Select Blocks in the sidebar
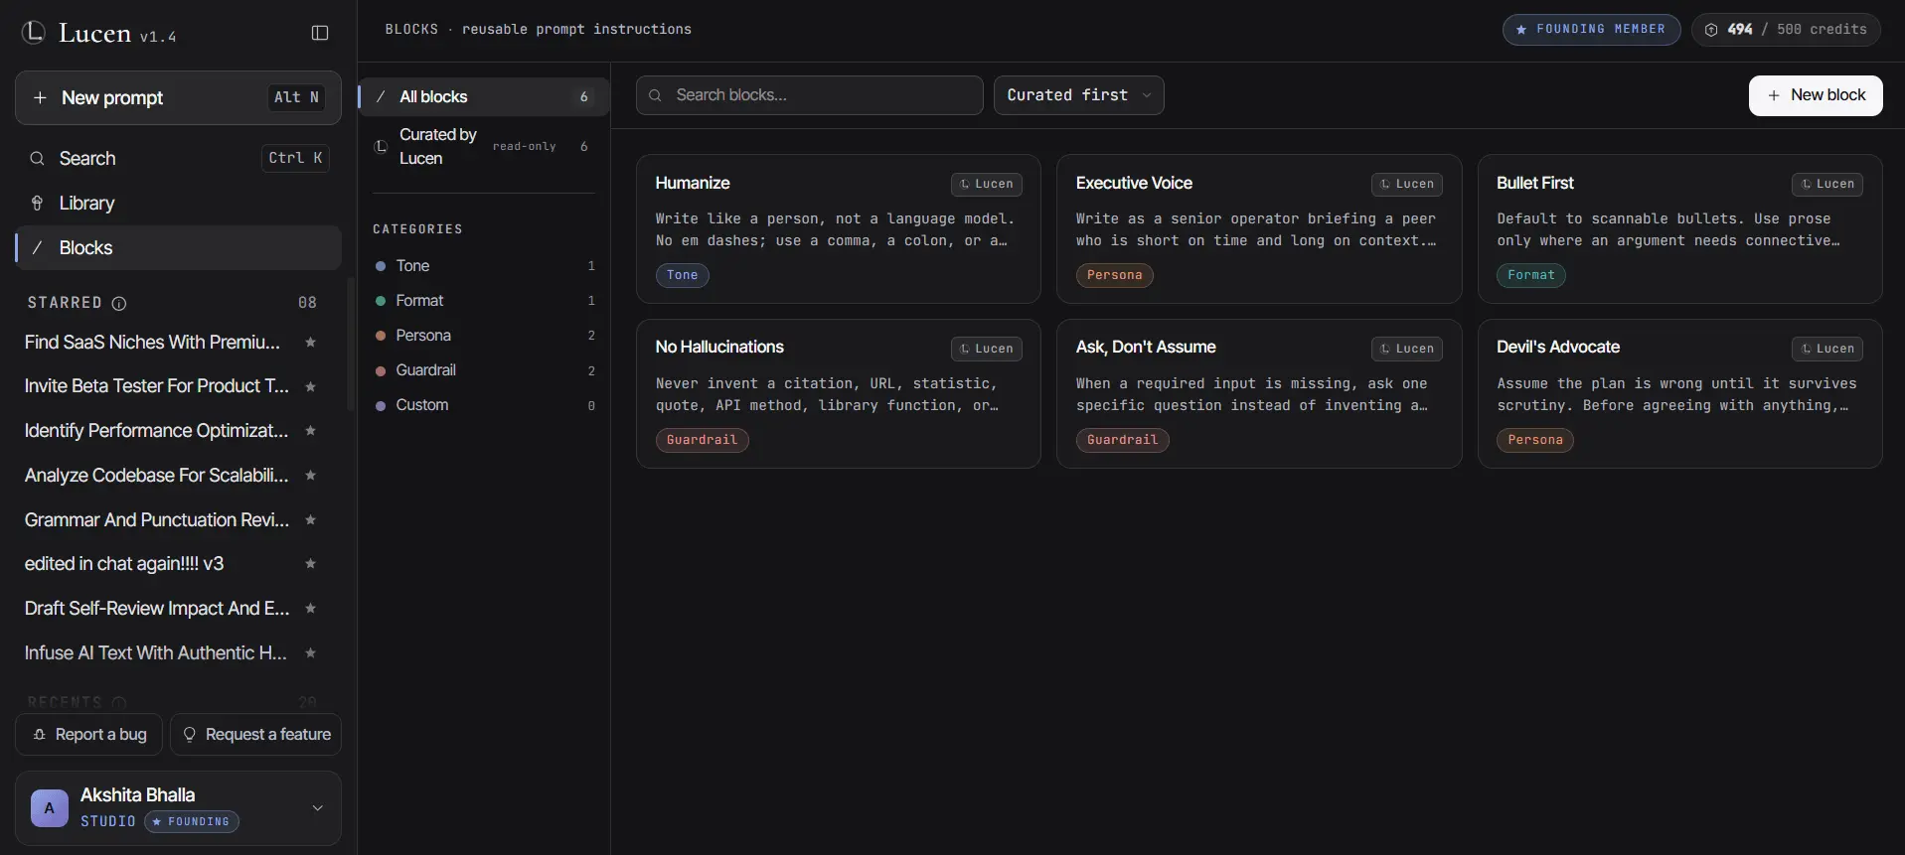 pos(179,247)
